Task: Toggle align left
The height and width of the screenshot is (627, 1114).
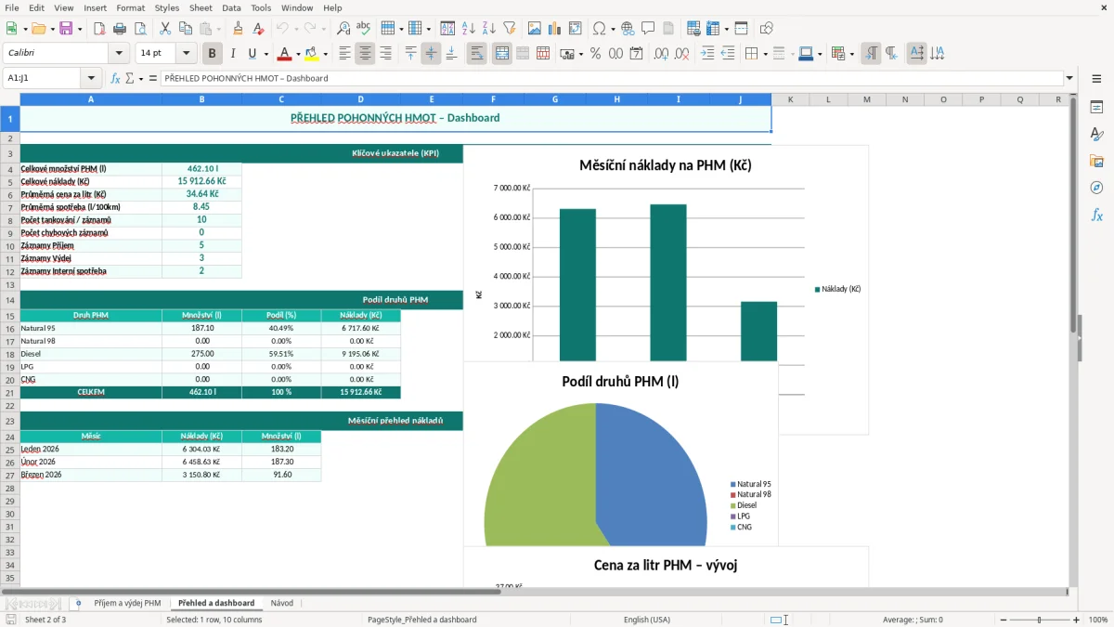Action: click(x=344, y=54)
